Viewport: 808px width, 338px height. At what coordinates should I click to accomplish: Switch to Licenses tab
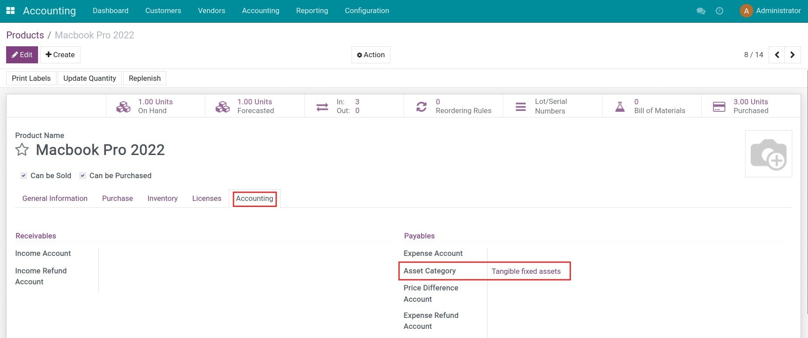tap(207, 199)
